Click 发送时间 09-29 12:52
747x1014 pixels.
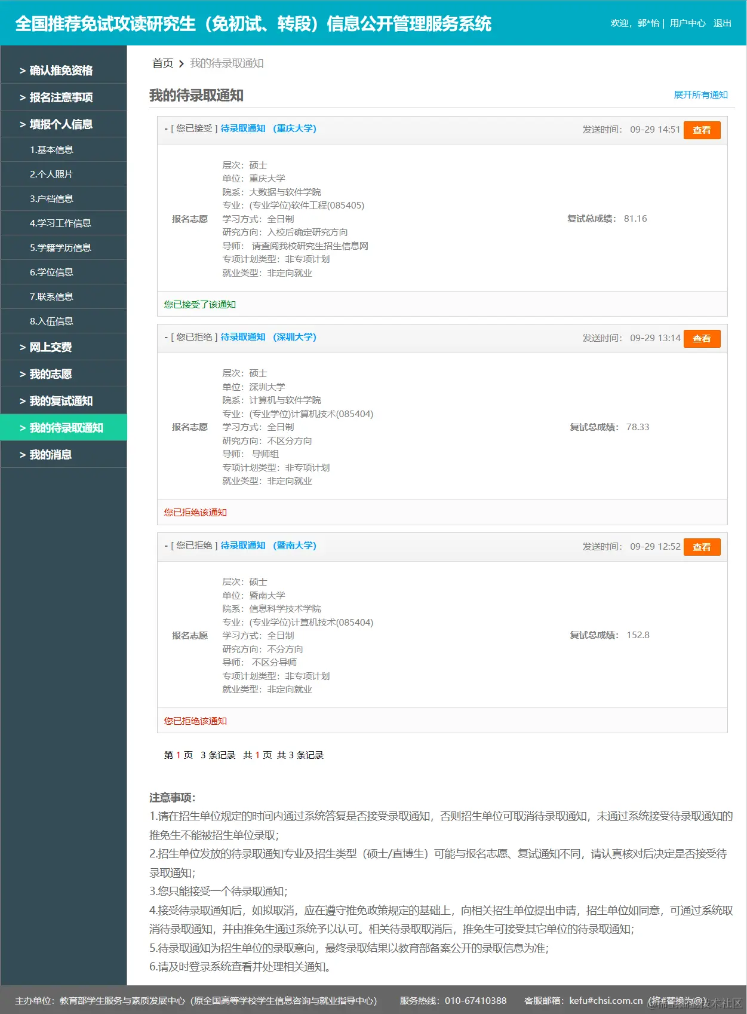[631, 547]
